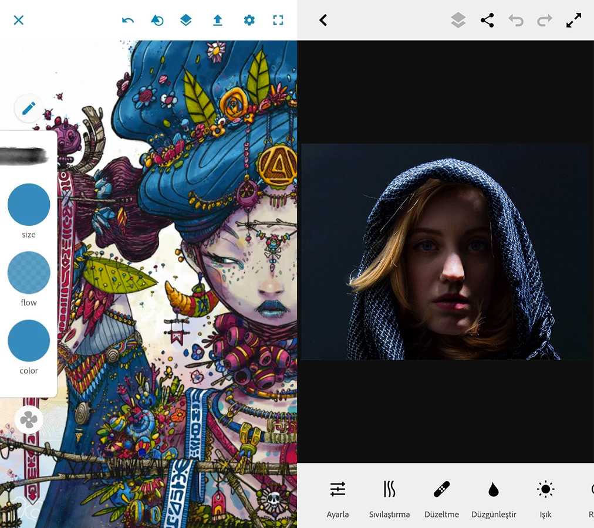Open the Düzgünleştir smooth tool
Screen dimensions: 594x528
pos(494,499)
